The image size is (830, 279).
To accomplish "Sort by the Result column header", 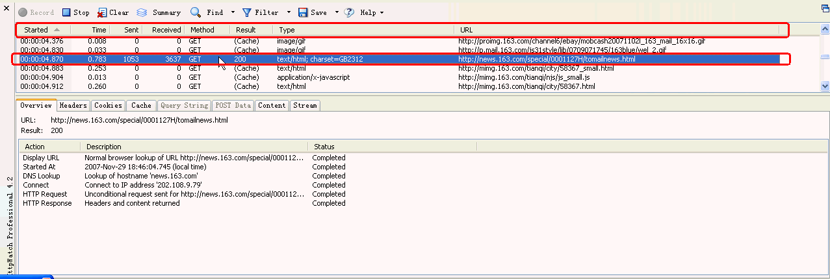I will [x=252, y=30].
